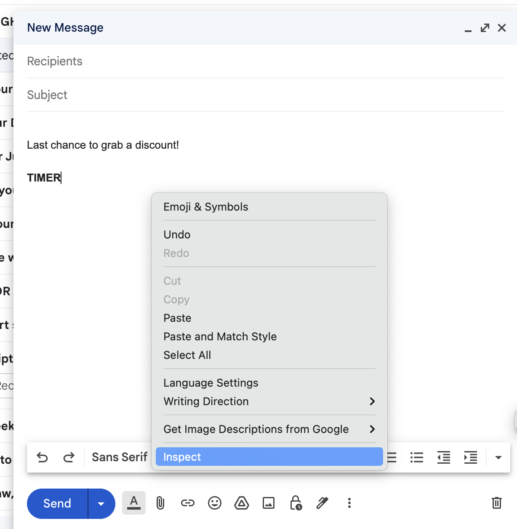This screenshot has width=517, height=529.
Task: Insert a link using the chain icon
Action: tap(188, 503)
